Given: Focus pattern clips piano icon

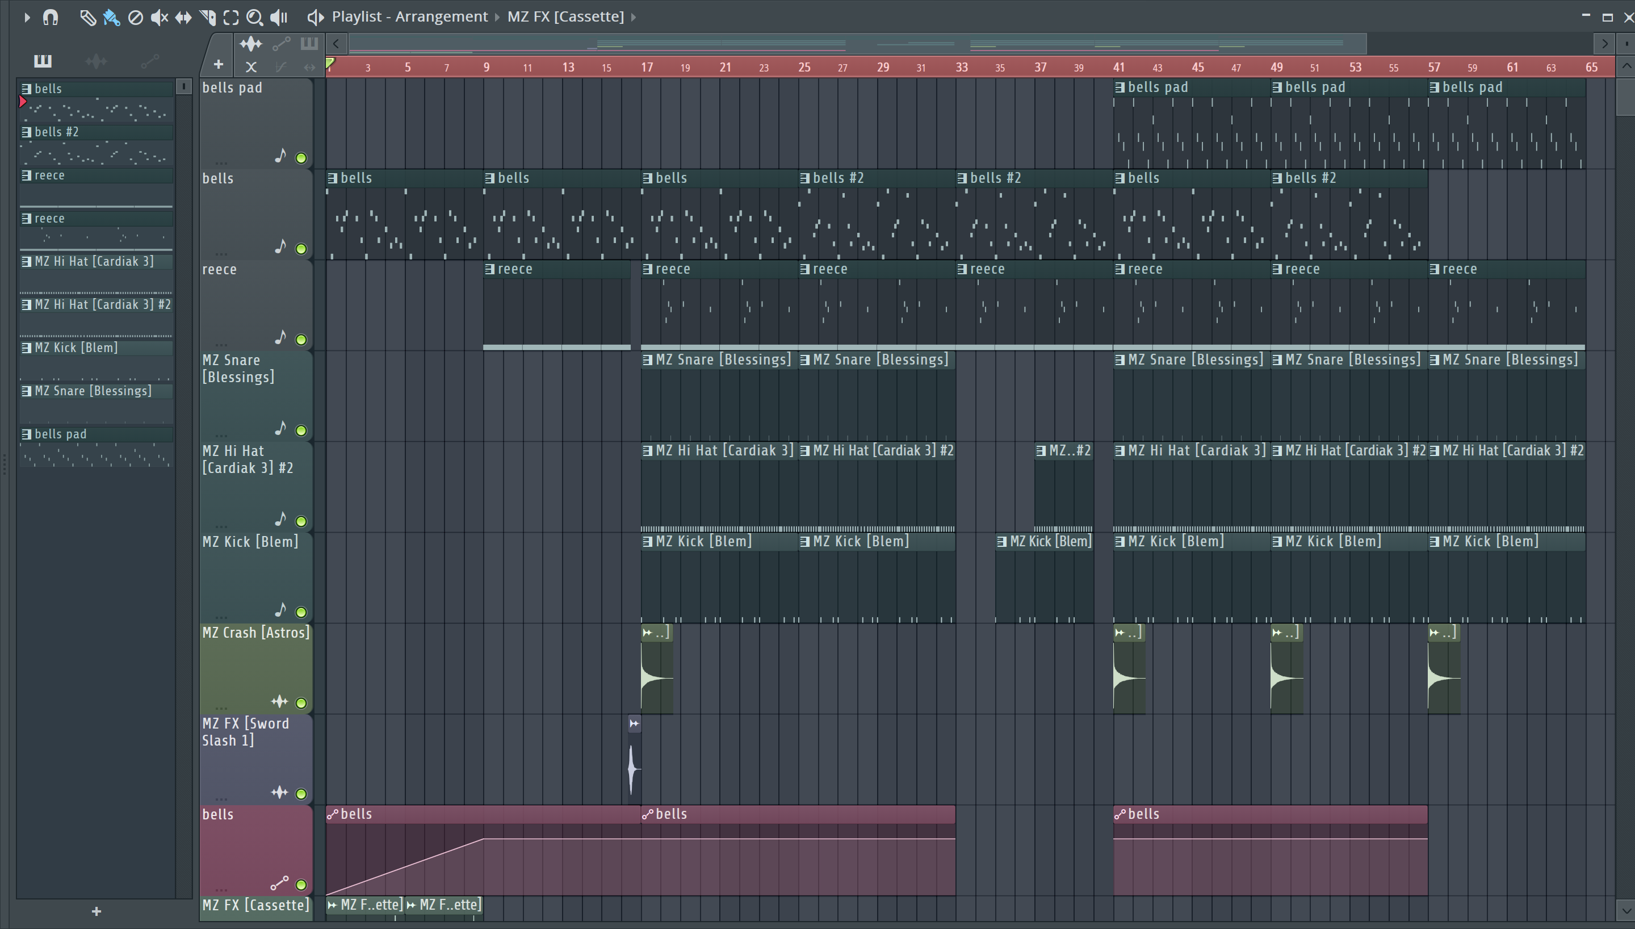Looking at the screenshot, I should (309, 44).
